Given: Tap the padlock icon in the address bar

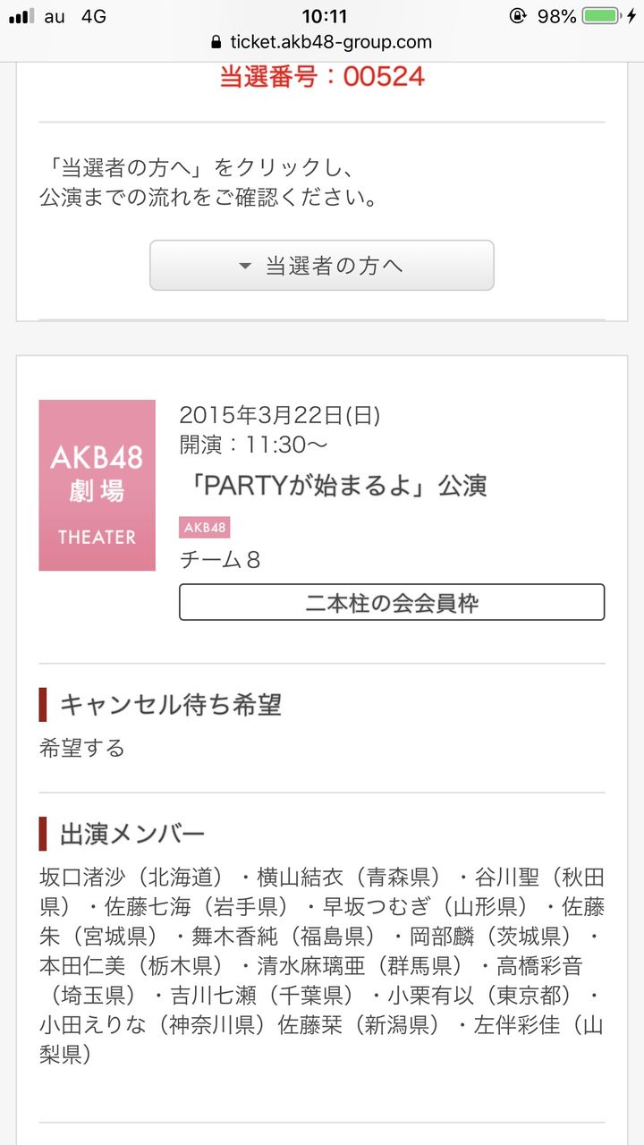Looking at the screenshot, I should [x=215, y=42].
